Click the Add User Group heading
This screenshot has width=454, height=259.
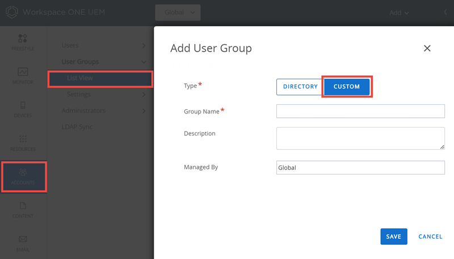[x=211, y=48]
